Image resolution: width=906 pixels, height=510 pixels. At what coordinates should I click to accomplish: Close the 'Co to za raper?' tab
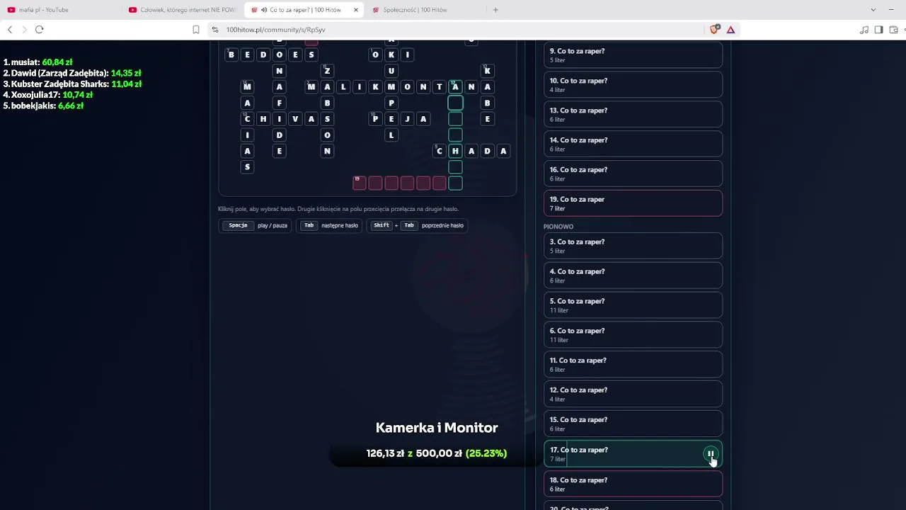click(x=356, y=10)
